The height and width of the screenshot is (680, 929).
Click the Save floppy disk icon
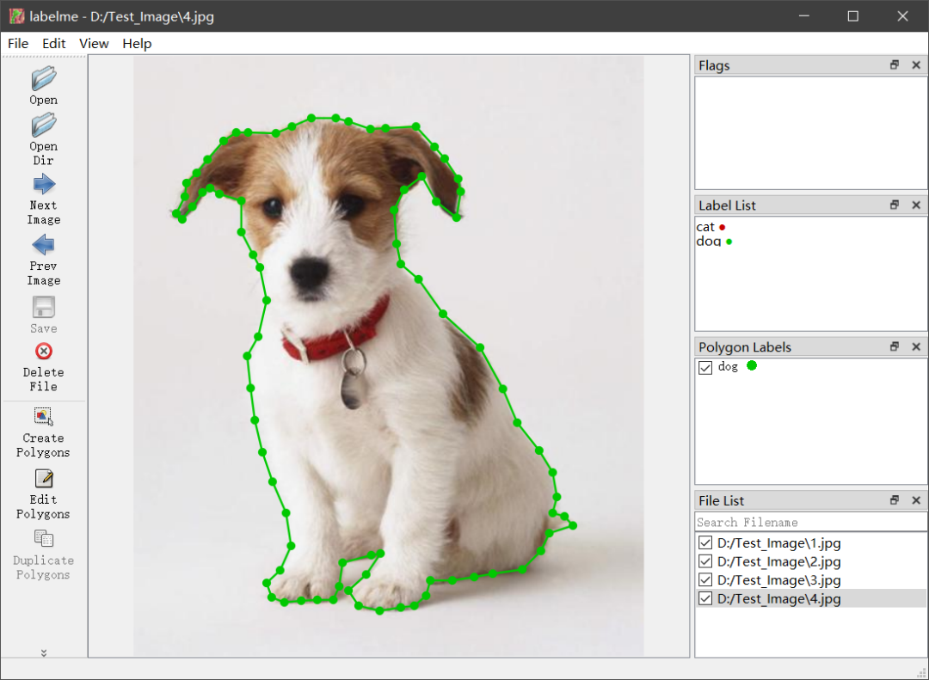pyautogui.click(x=44, y=308)
